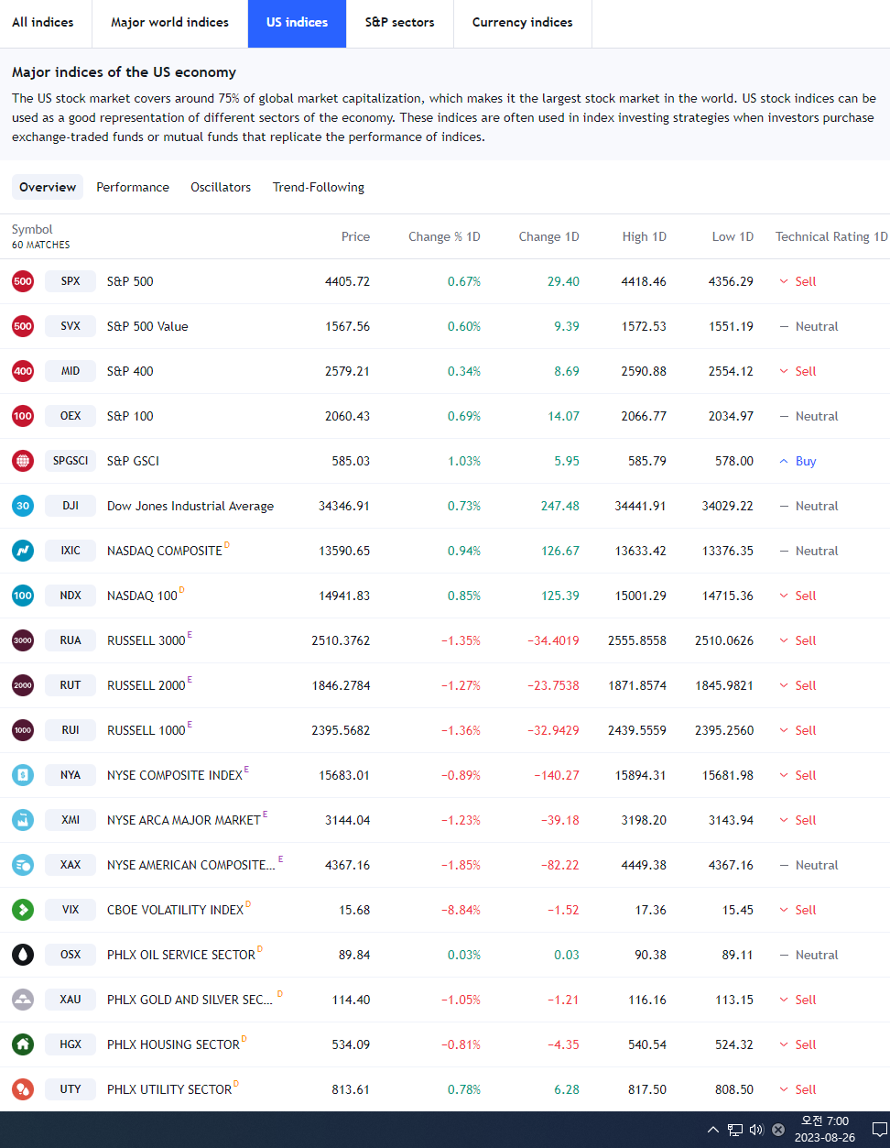Click the RUSSELL 3000 name
This screenshot has height=1148, width=890.
[147, 640]
